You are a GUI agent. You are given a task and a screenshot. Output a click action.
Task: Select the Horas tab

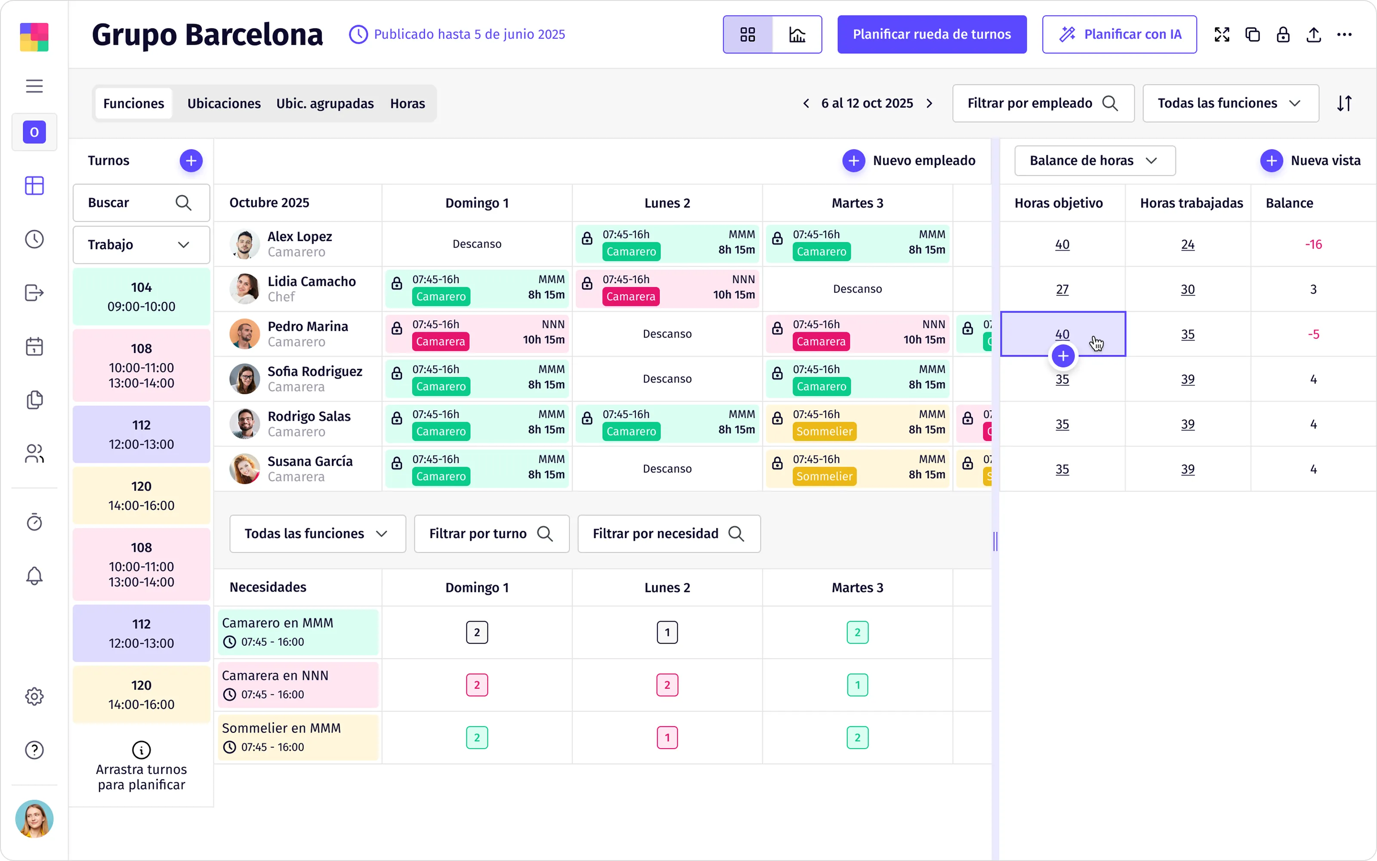click(408, 104)
